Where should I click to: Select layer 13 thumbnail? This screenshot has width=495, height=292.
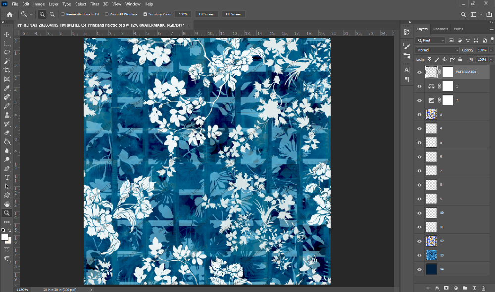click(x=431, y=255)
